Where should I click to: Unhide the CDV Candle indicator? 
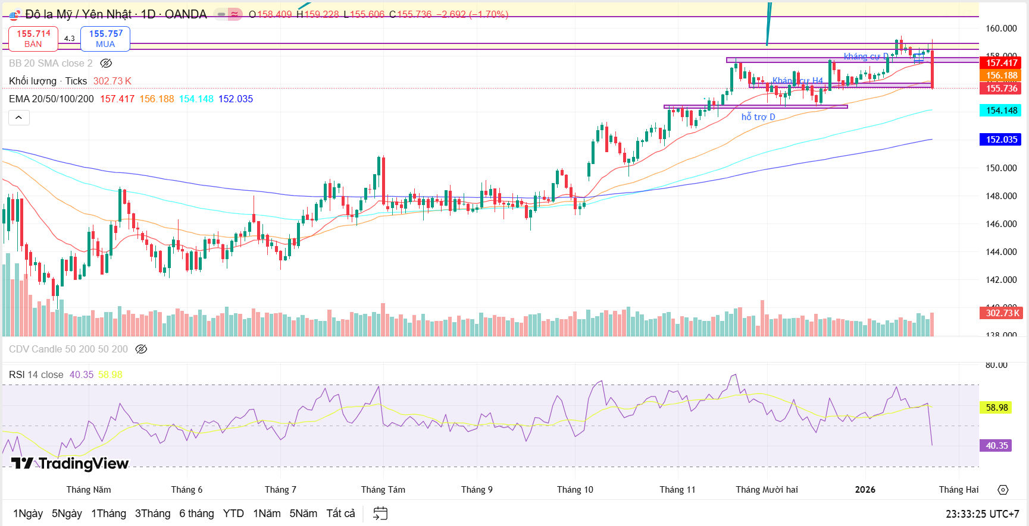(x=141, y=349)
